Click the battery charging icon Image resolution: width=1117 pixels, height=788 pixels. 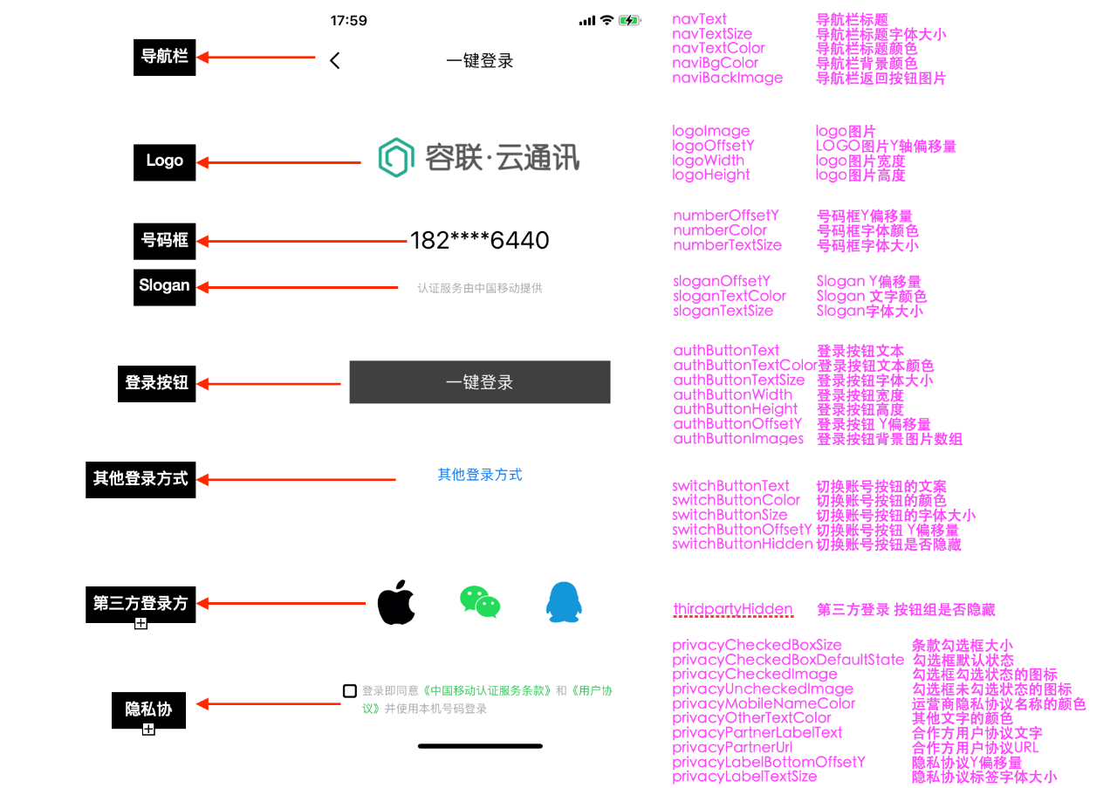pyautogui.click(x=629, y=20)
